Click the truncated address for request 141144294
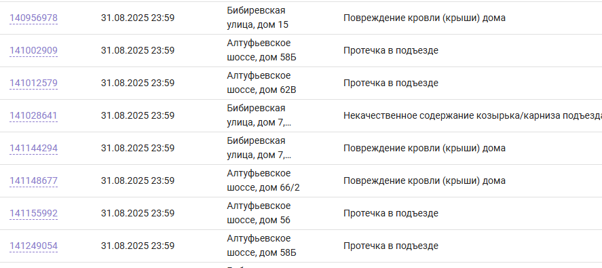This screenshot has height=268, width=602. tap(259, 148)
